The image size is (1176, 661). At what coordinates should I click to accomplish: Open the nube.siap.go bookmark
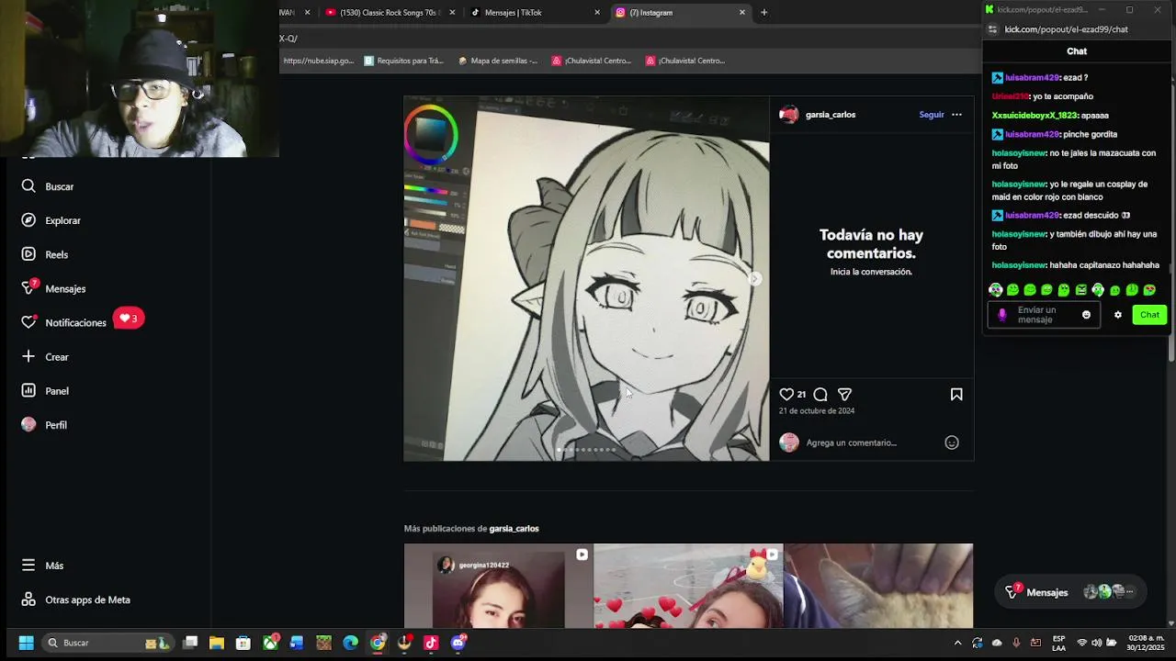pyautogui.click(x=318, y=61)
